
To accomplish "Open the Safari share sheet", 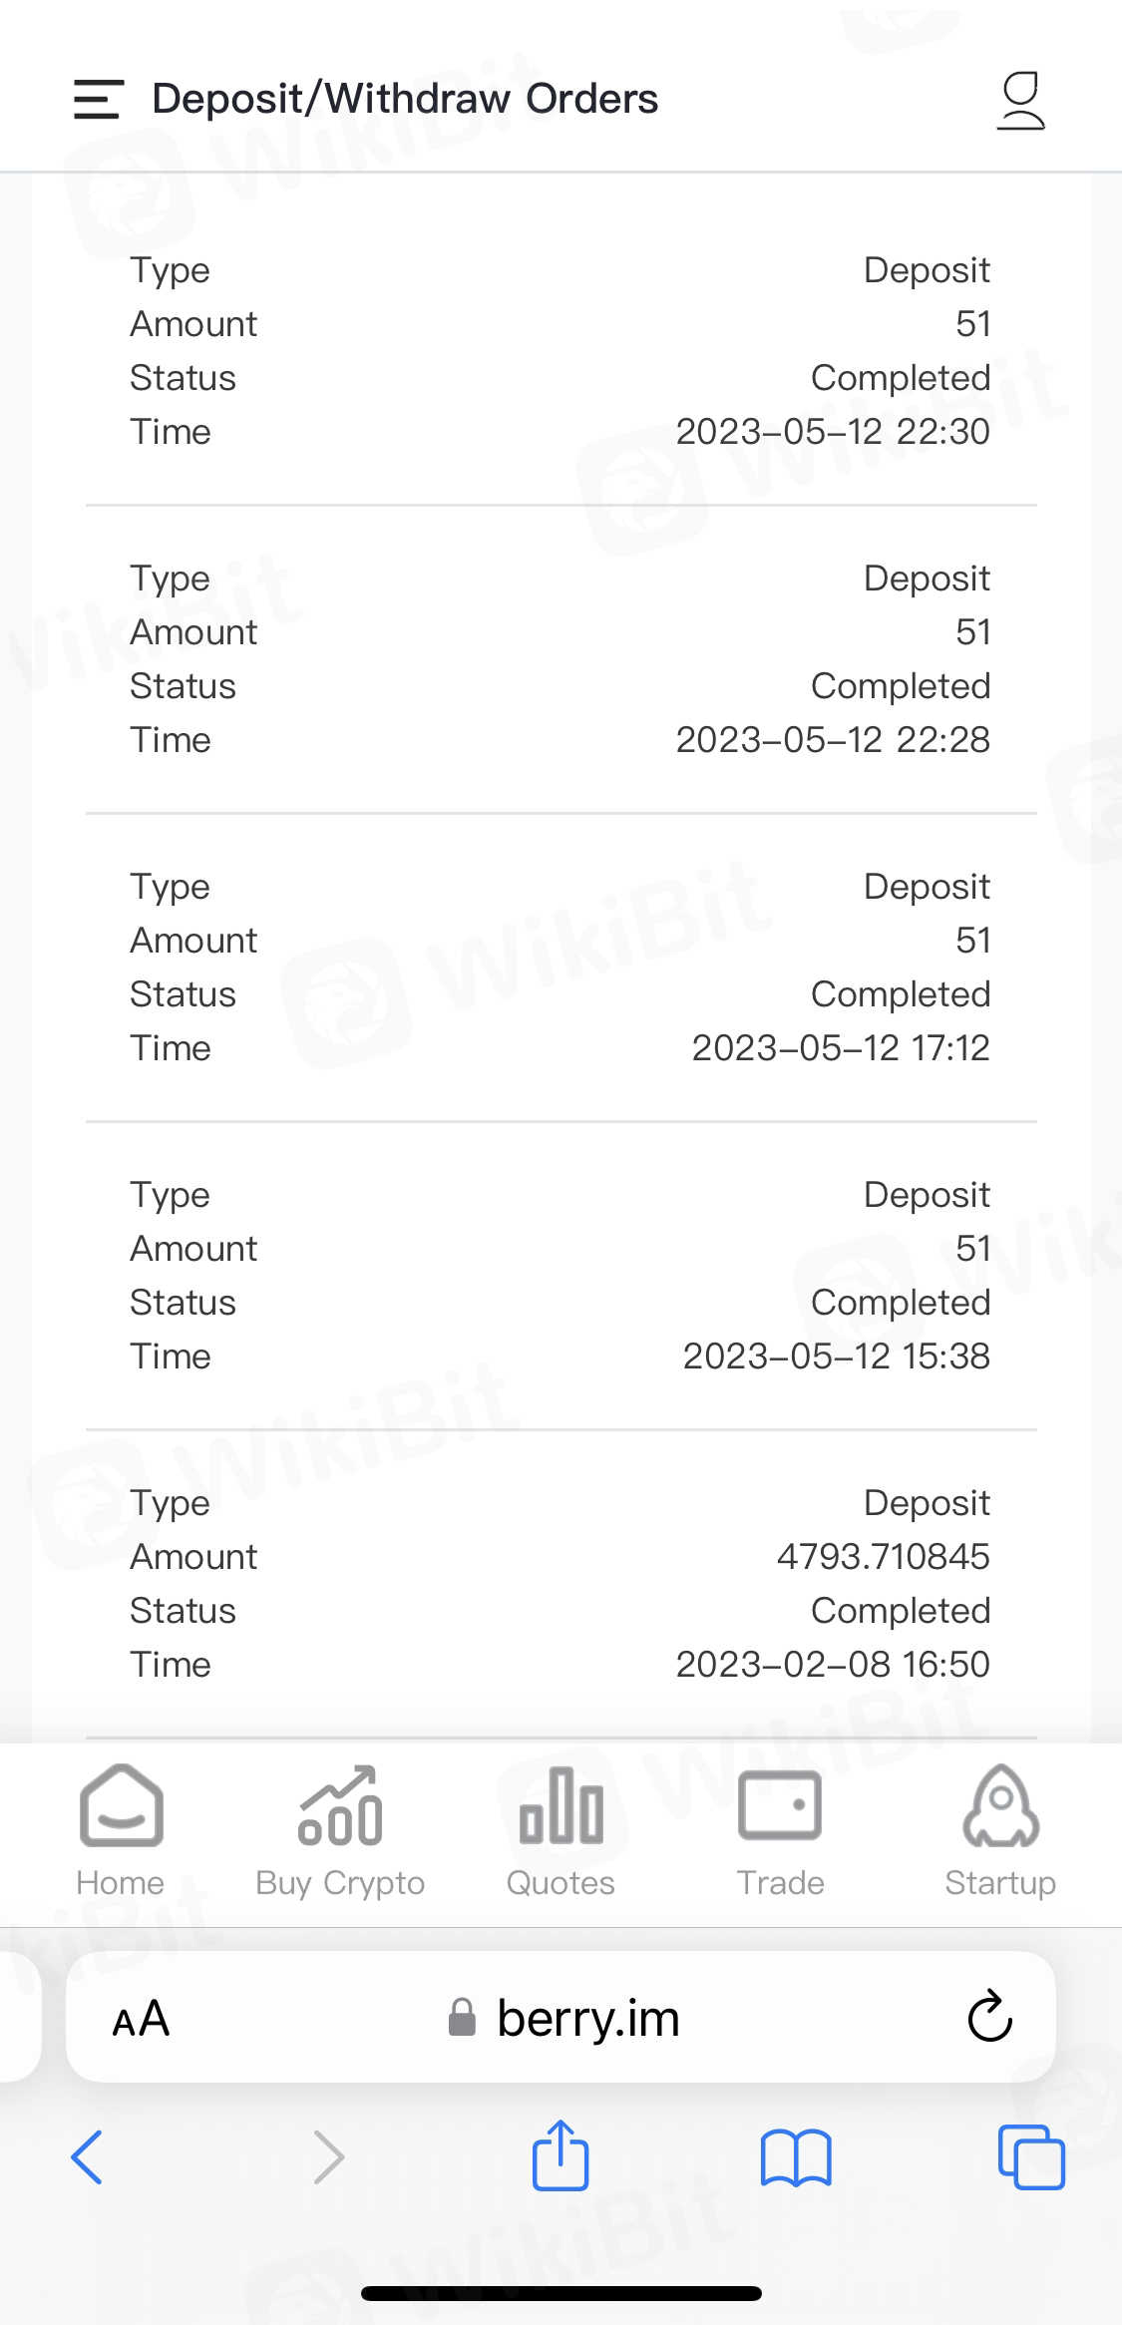I will tap(561, 2154).
